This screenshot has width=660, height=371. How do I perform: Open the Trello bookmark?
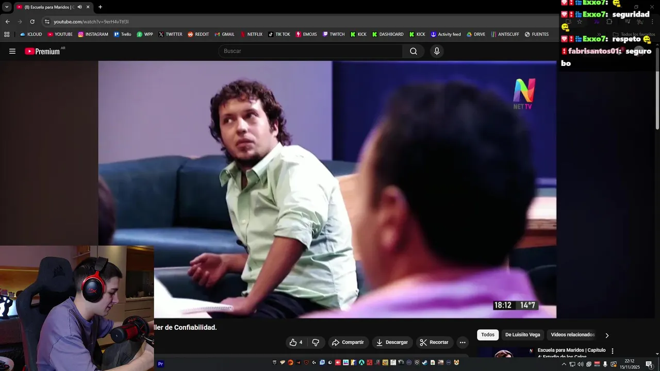(123, 35)
